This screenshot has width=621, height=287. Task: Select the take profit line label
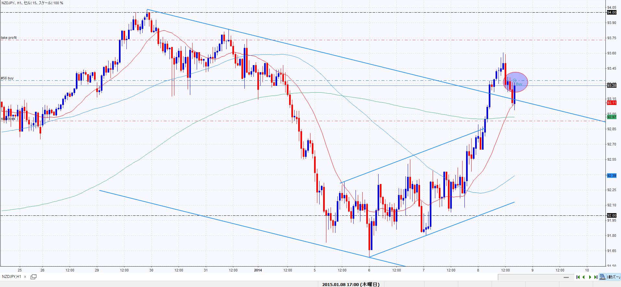pyautogui.click(x=9, y=38)
